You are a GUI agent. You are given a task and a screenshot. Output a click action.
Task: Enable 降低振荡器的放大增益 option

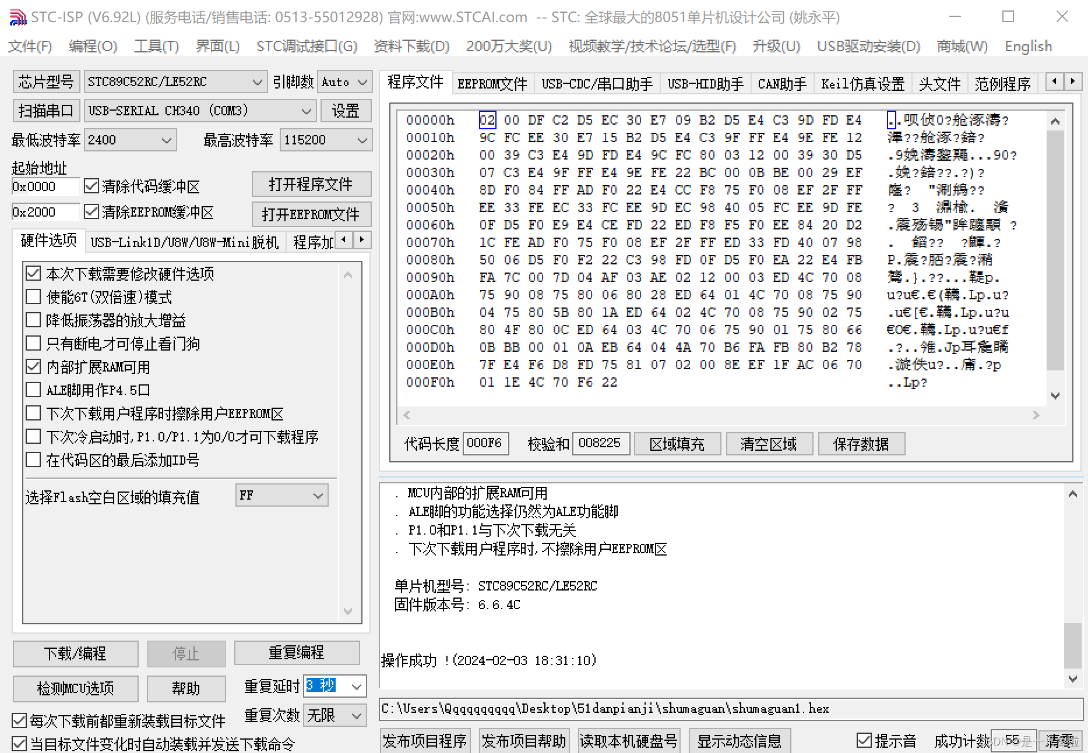tap(33, 320)
